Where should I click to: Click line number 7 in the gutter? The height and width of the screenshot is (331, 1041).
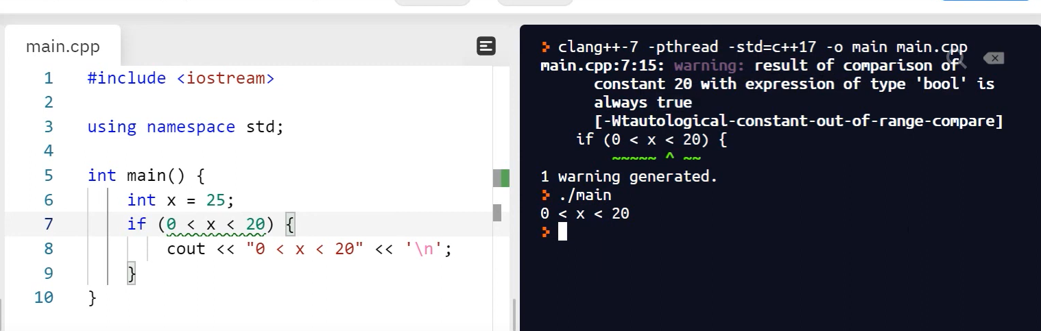(48, 224)
